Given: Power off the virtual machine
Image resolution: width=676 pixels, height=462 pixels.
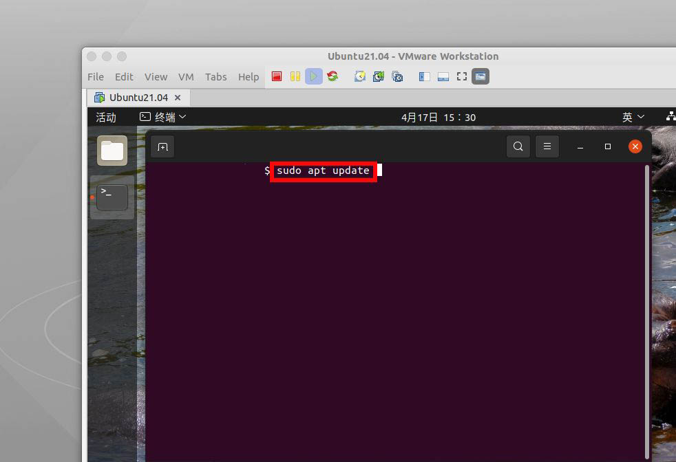Looking at the screenshot, I should (x=277, y=76).
